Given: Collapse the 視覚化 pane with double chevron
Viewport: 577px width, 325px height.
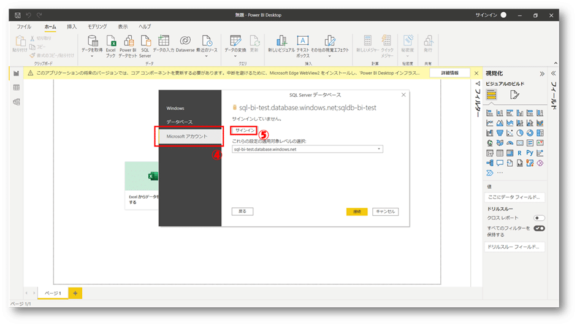Looking at the screenshot, I should coord(542,74).
